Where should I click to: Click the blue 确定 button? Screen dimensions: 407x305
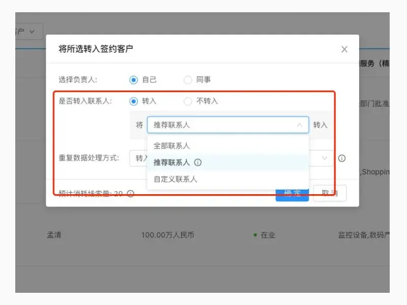[292, 193]
